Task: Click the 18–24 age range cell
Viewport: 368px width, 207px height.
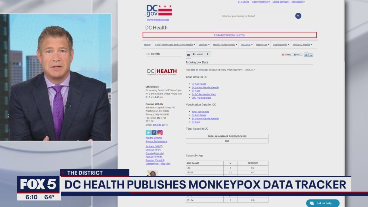Action: (x=205, y=172)
